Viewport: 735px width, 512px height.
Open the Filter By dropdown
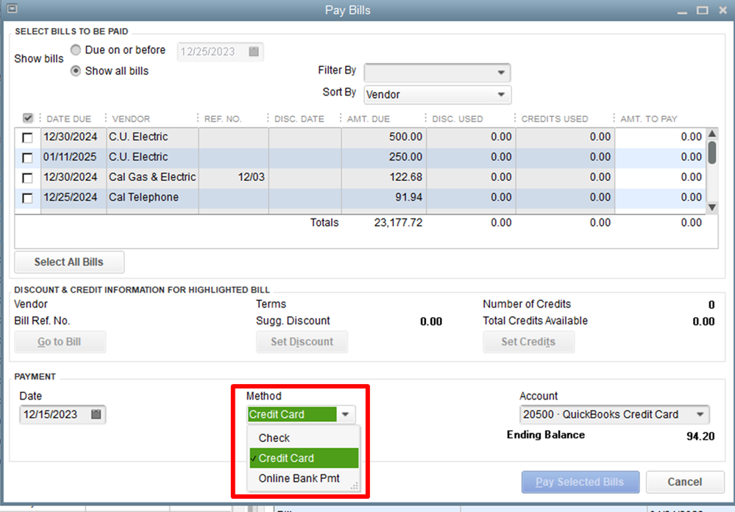point(437,73)
